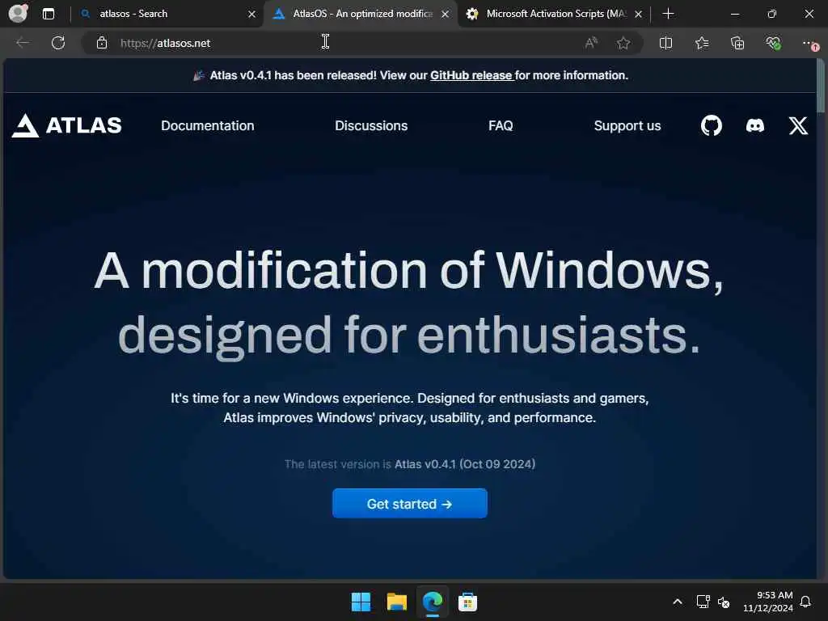This screenshot has width=828, height=621.
Task: Open the Collections icon
Action: [x=737, y=43]
